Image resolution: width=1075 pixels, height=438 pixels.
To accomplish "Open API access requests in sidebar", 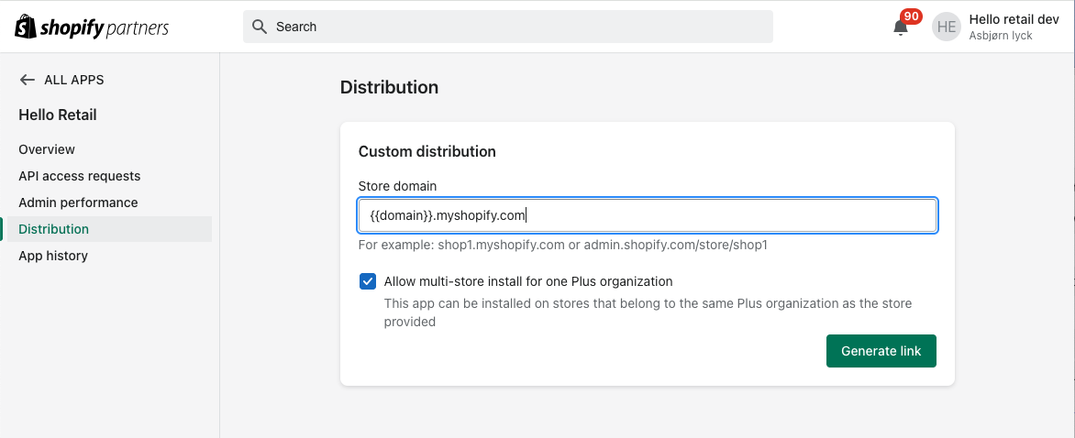I will pyautogui.click(x=80, y=176).
